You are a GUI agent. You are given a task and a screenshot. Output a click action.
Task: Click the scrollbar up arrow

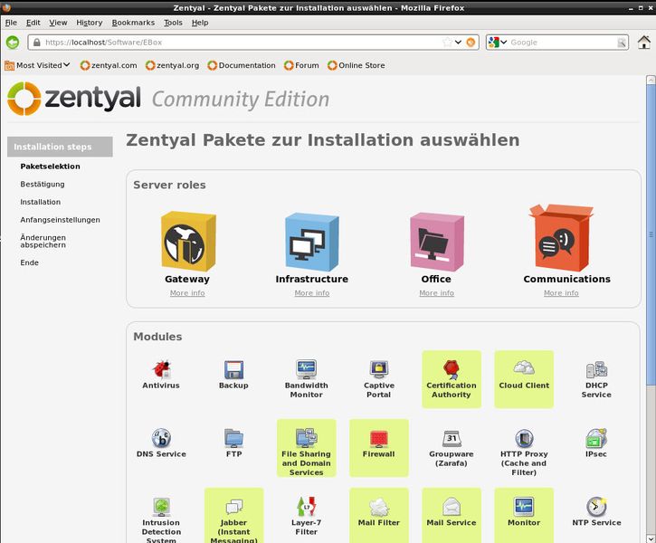[651, 80]
